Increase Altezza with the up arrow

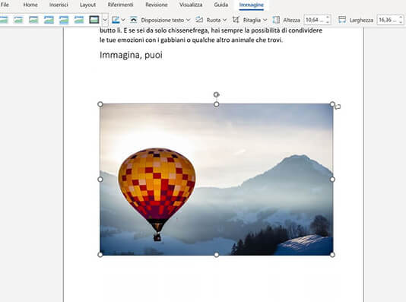(328, 17)
